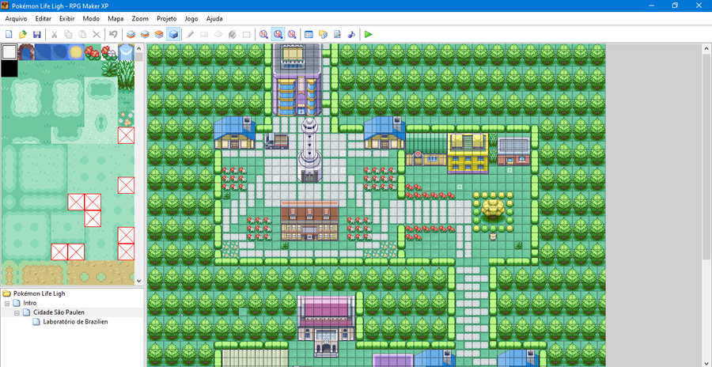
Task: Open the Arquivo menu
Action: pos(17,19)
